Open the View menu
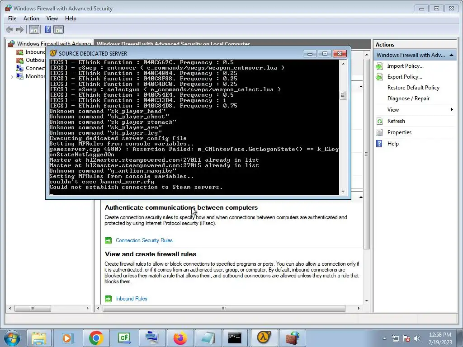This screenshot has height=347, width=463. [52, 18]
